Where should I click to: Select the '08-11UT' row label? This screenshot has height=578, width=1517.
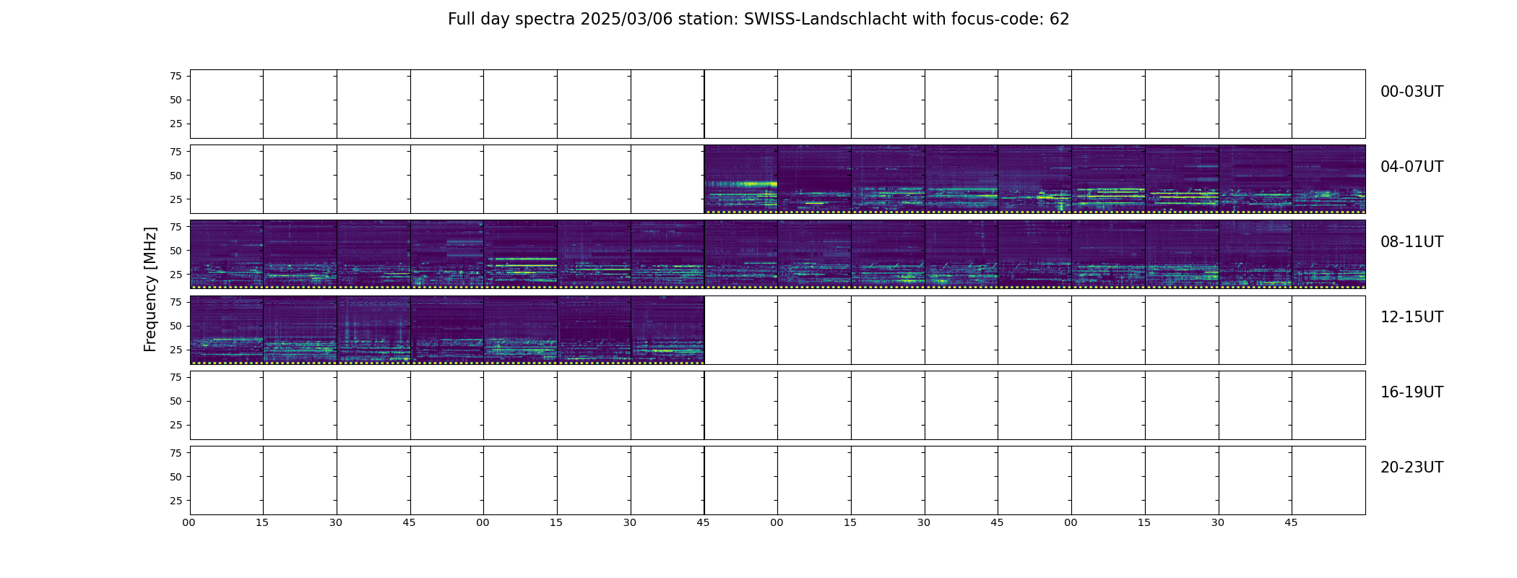(x=1412, y=242)
